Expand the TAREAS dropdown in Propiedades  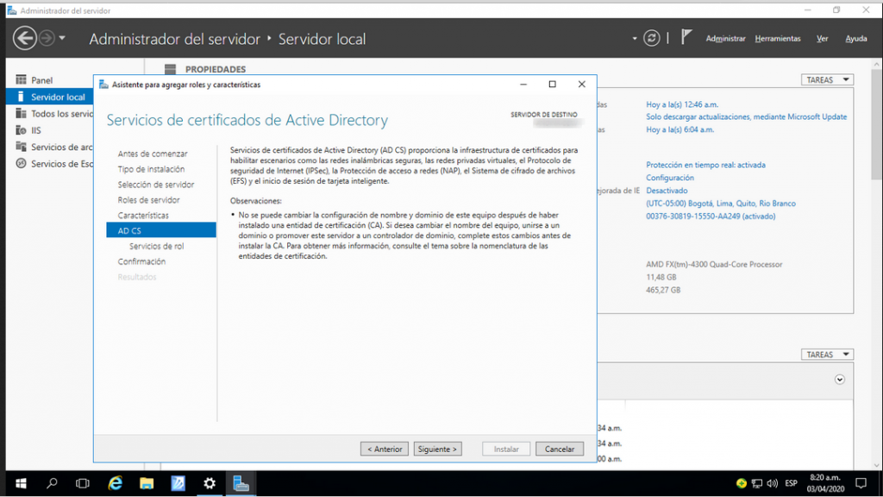827,80
